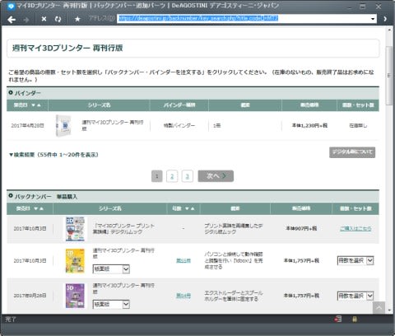Click the scrollbar up arrow
The image size is (395, 336).
pos(389,30)
